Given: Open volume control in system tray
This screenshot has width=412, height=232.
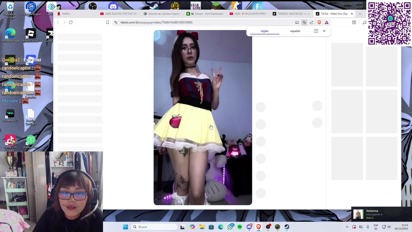Looking at the screenshot, I should 389,227.
